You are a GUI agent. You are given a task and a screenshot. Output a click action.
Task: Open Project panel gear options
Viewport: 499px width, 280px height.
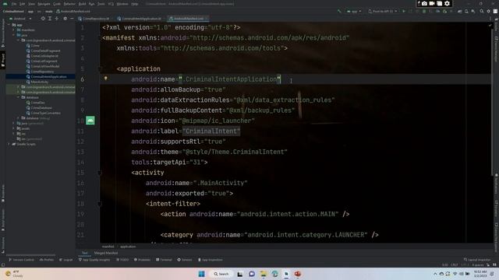coord(65,19)
